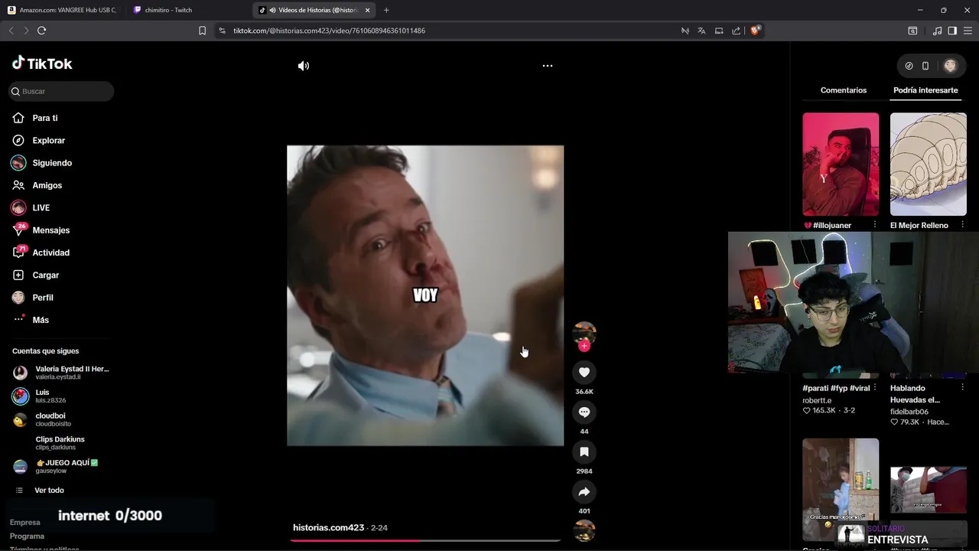Open the El Mejor Relleno video thumbnail
979x551 pixels.
click(929, 164)
